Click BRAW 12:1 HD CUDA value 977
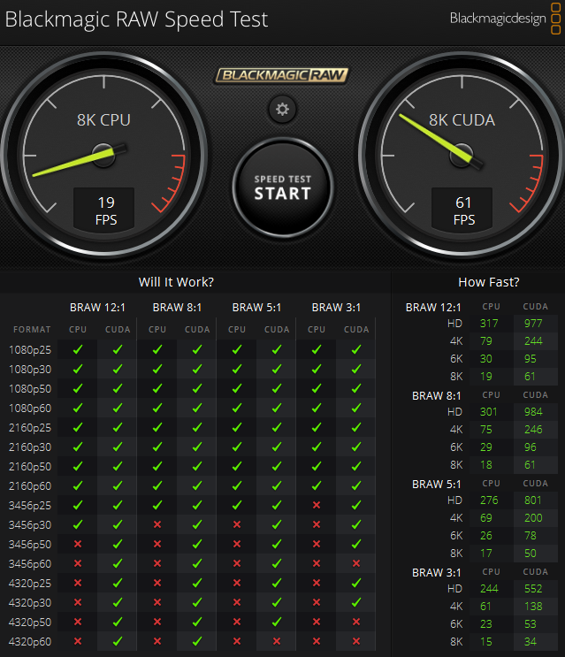Screen dimensions: 565x657 coord(533,324)
